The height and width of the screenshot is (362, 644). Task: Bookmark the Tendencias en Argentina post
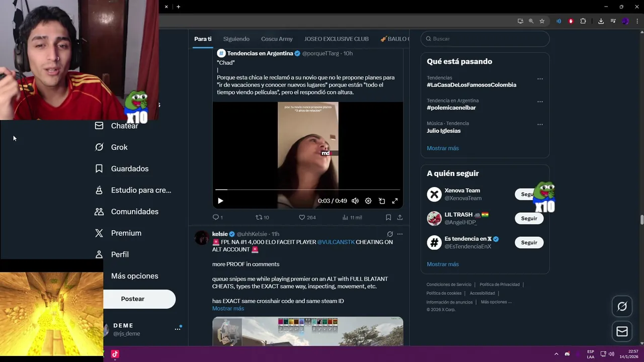(x=388, y=217)
